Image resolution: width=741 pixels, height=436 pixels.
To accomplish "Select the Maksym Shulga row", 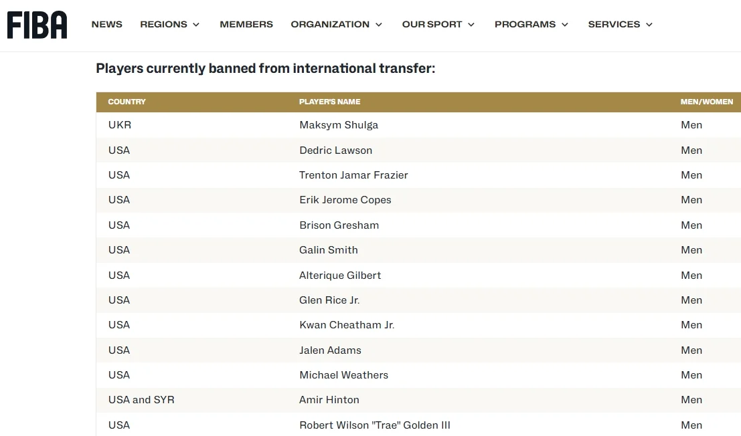I will [x=339, y=125].
